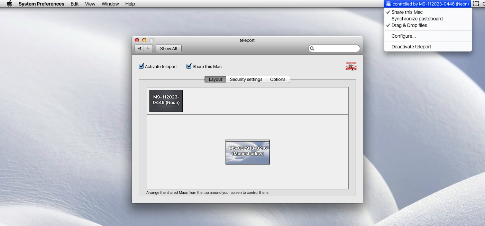Toggle Drag & Drop files menu option
The height and width of the screenshot is (226, 485).
pos(409,25)
